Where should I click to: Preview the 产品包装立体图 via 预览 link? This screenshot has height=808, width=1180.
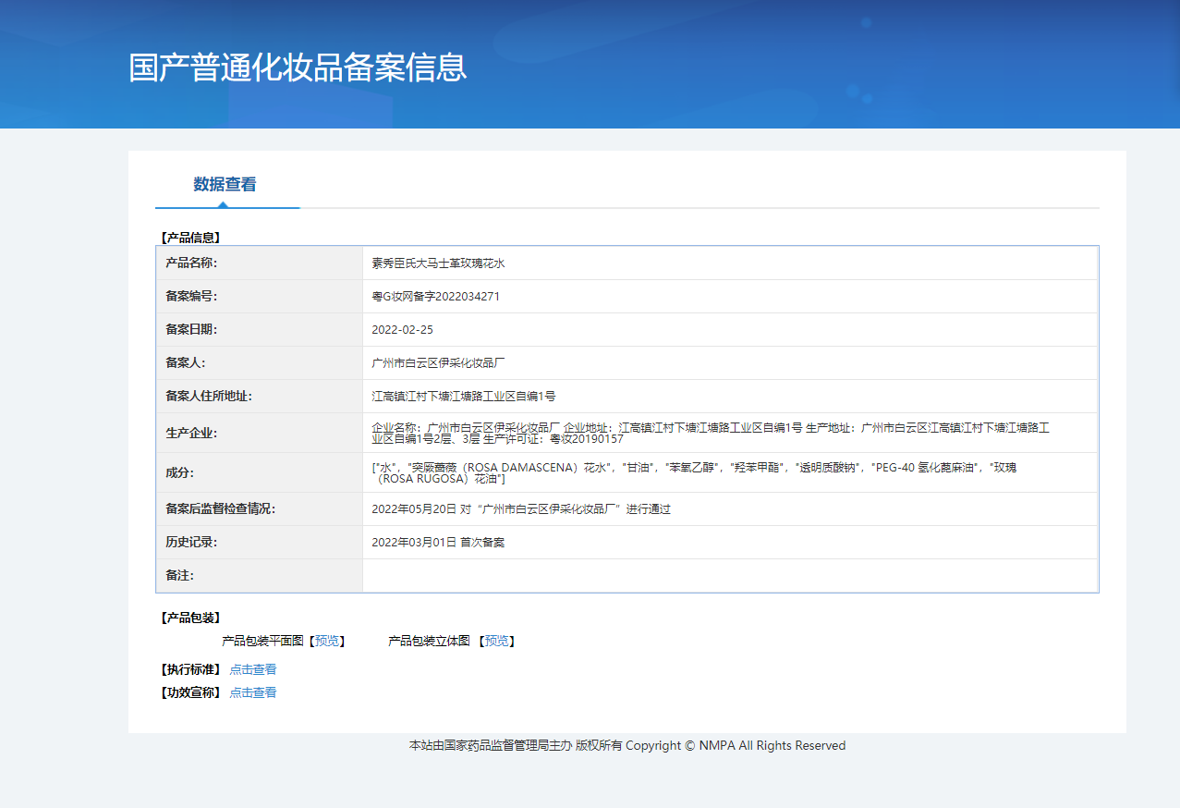click(496, 640)
